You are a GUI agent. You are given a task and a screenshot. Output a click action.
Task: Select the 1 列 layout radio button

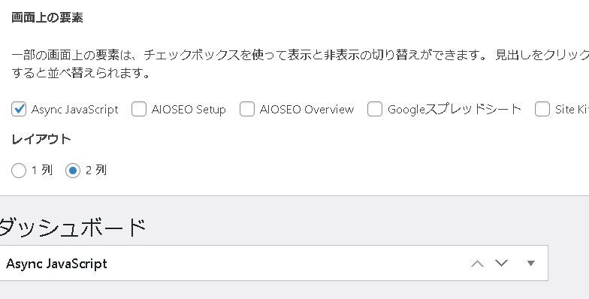coord(19,171)
